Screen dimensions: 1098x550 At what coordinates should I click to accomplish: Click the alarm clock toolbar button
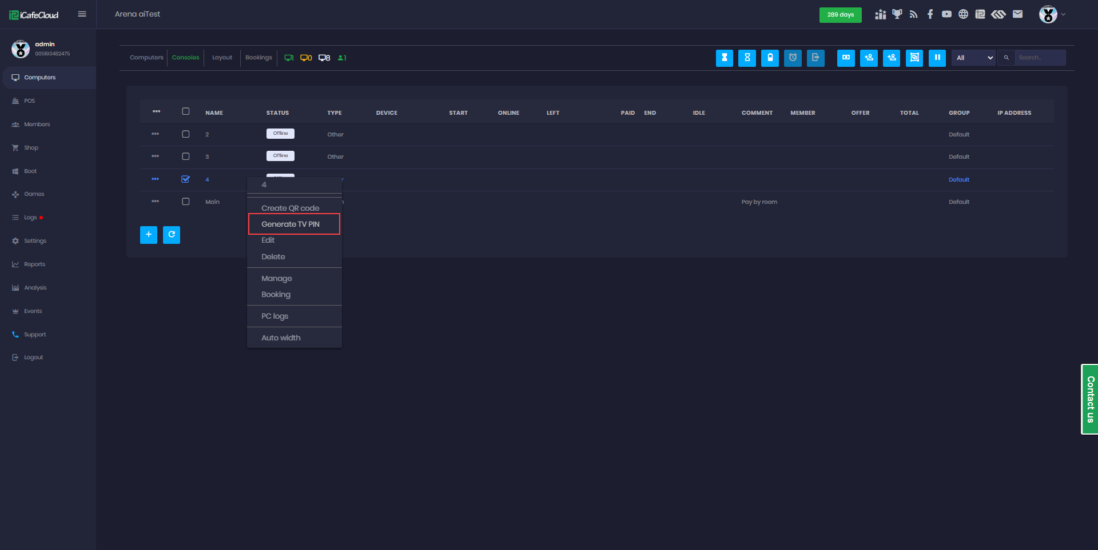point(793,58)
